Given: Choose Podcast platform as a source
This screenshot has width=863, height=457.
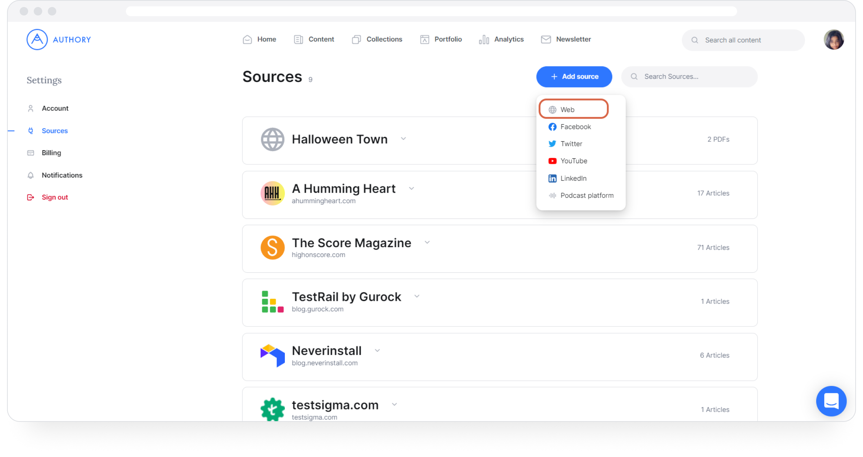Looking at the screenshot, I should 581,195.
